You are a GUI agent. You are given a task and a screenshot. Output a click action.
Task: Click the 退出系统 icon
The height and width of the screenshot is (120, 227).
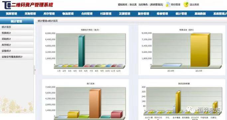pos(186,5)
